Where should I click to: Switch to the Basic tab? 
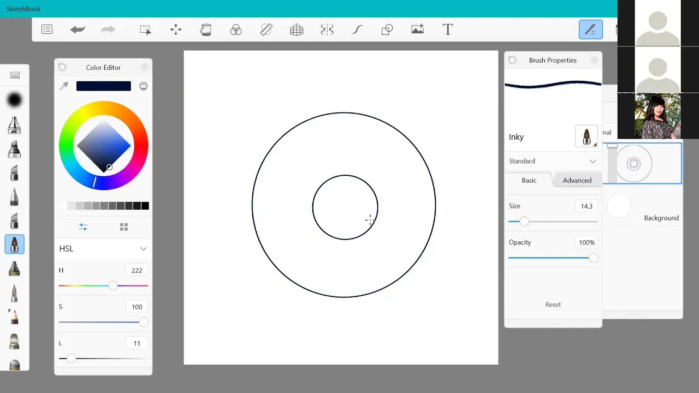point(529,180)
